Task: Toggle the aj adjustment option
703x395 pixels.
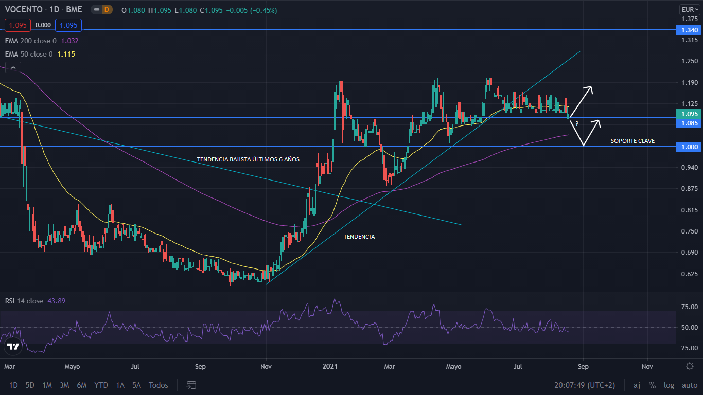Action: point(637,385)
